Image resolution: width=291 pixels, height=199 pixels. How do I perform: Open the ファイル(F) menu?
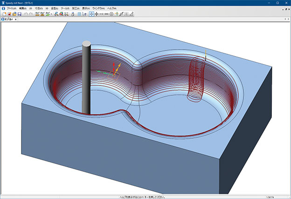(12, 8)
